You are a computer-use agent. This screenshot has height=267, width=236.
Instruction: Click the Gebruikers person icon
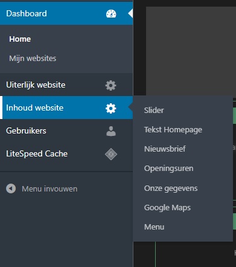click(111, 131)
